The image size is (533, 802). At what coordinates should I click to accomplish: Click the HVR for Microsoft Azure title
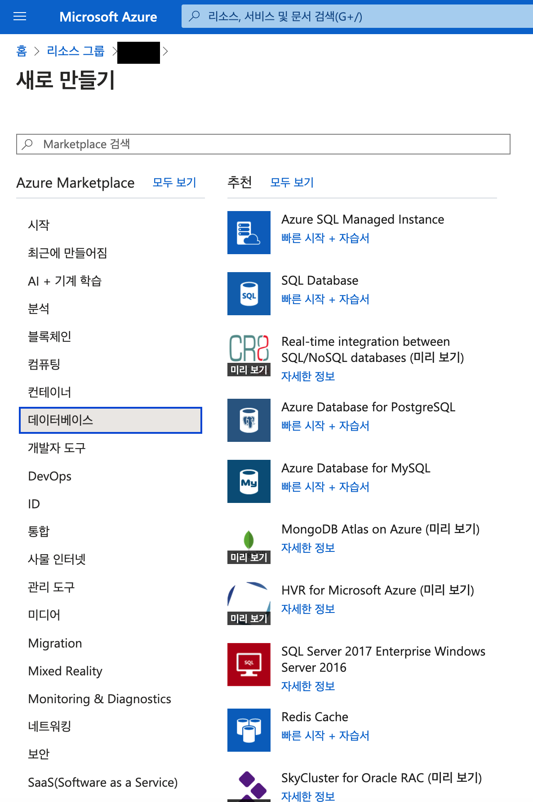tap(378, 590)
